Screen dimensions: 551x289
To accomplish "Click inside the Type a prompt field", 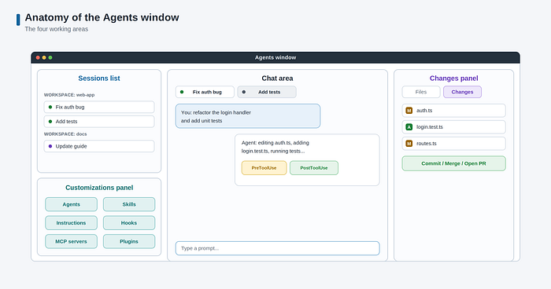I will [278, 248].
